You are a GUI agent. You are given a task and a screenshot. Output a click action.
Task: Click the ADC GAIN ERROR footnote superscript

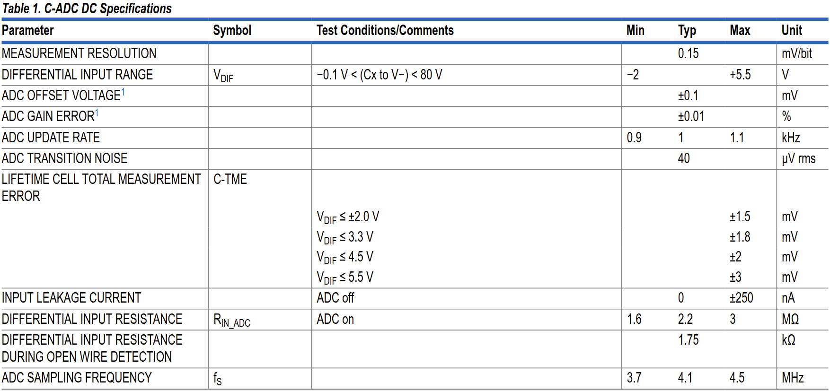[97, 113]
